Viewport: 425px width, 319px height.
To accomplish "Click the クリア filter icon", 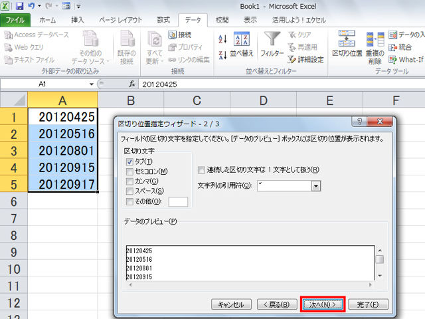I will pos(292,35).
